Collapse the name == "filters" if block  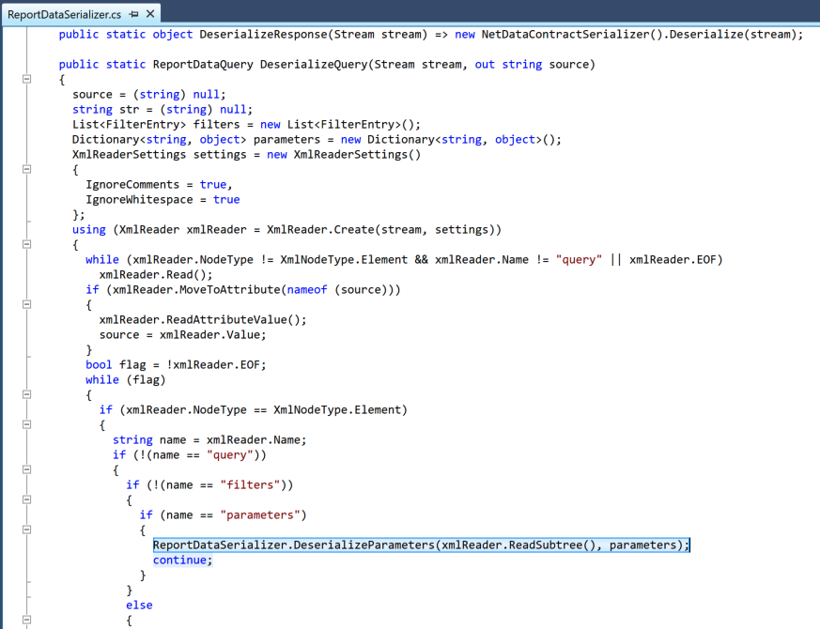pos(27,499)
